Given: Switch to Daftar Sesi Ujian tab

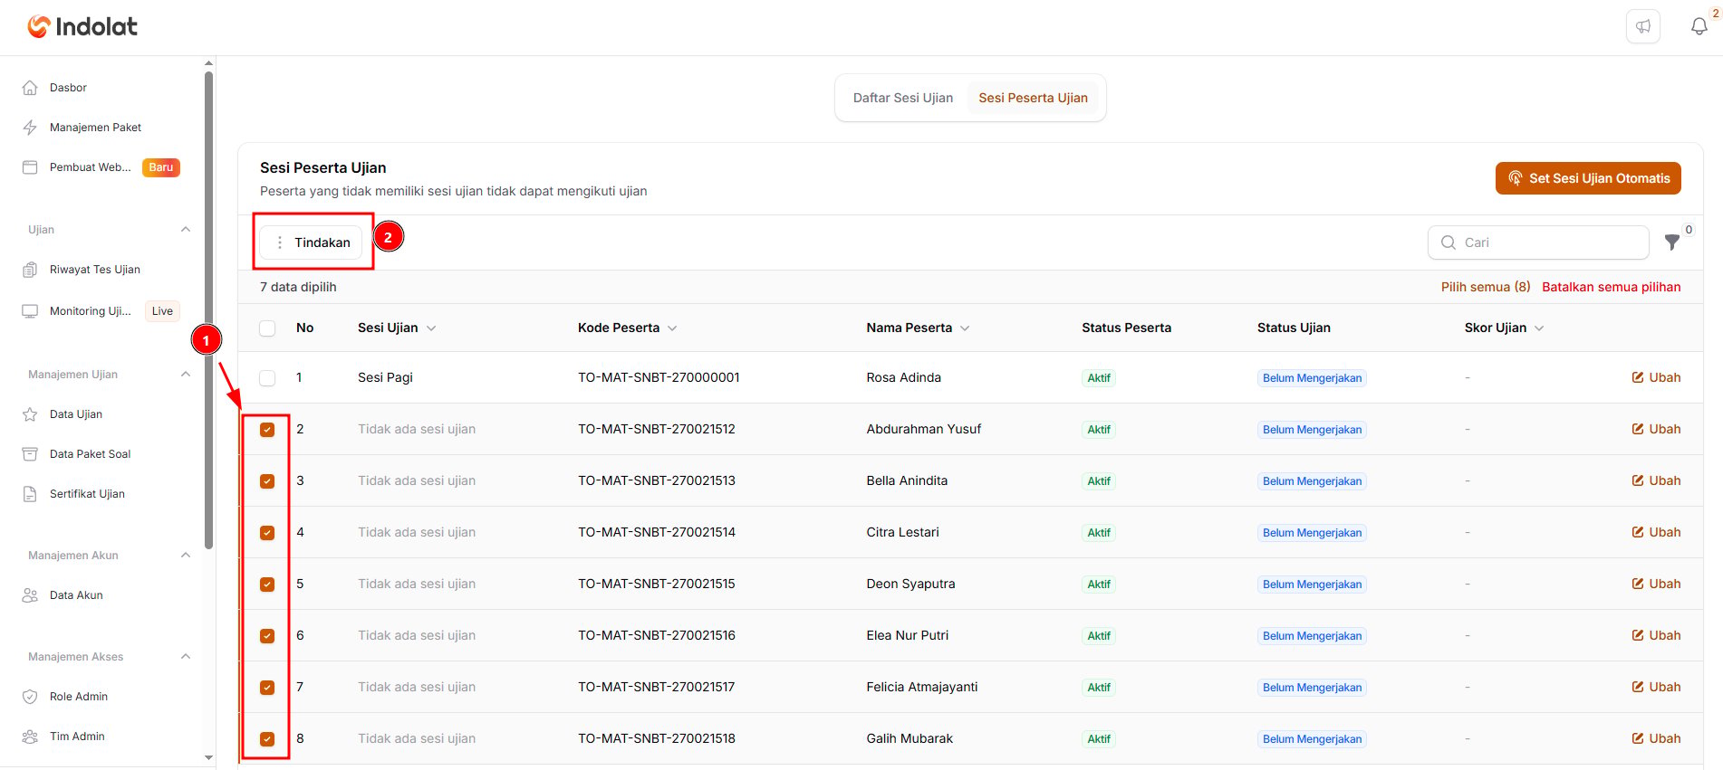Looking at the screenshot, I should pos(903,98).
